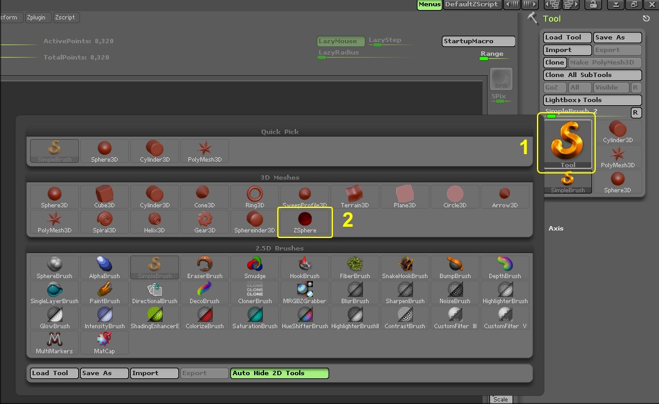Choose the AlphaBrush from 2.5D Brushes
659x404 pixels.
[104, 267]
